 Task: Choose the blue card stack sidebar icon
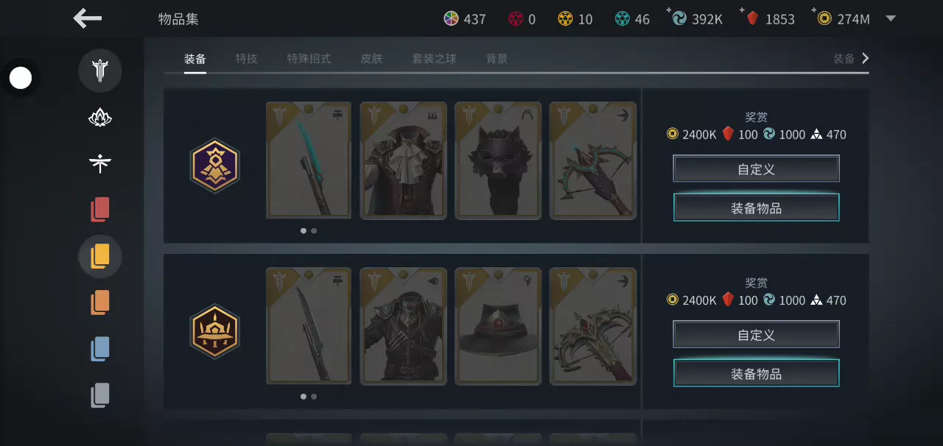[x=100, y=349]
